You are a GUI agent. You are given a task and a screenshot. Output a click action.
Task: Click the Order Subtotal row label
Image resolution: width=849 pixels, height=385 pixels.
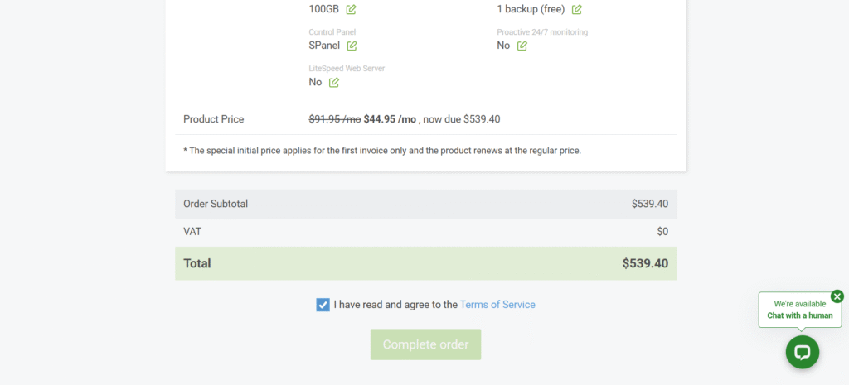pyautogui.click(x=216, y=204)
